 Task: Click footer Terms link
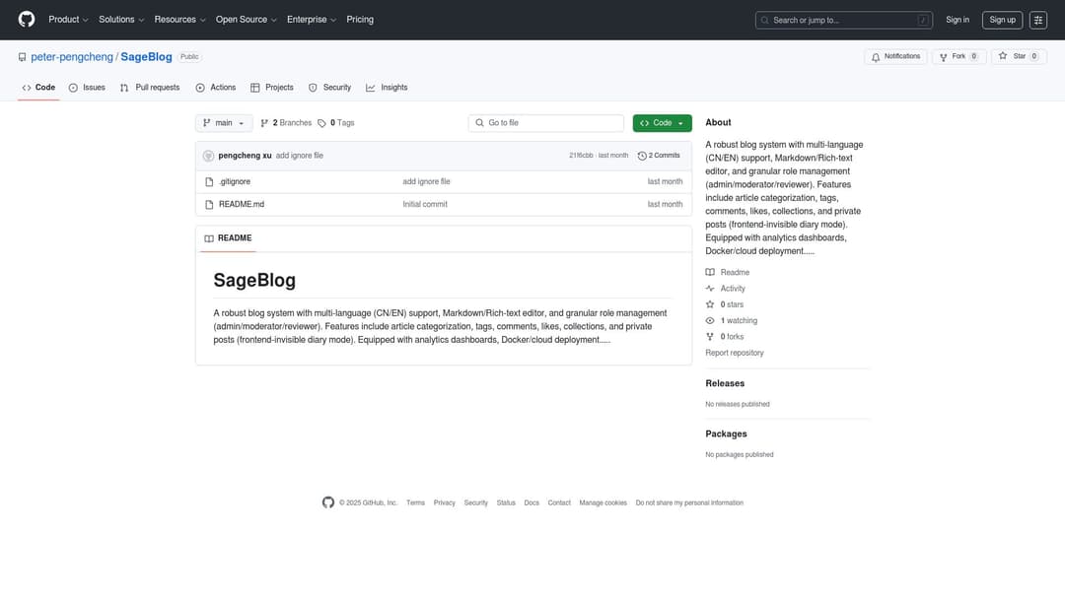415,503
